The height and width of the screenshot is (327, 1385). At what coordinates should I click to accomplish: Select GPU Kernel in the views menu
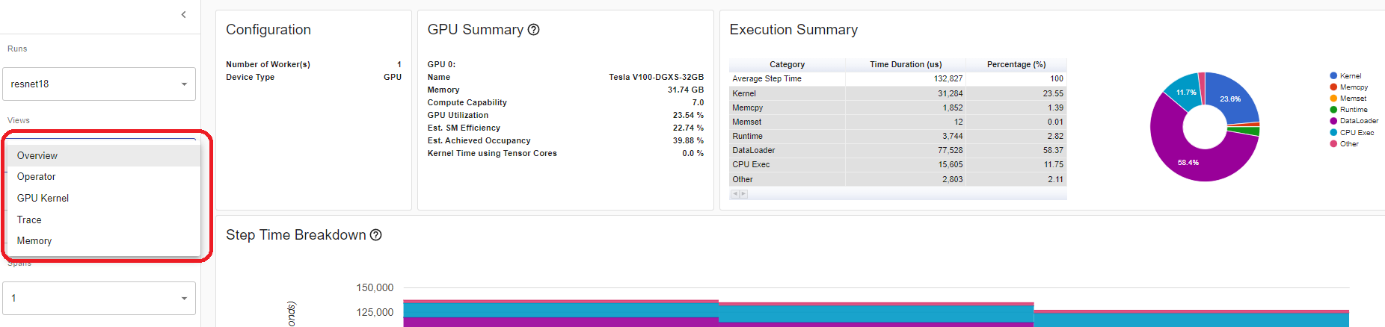pyautogui.click(x=43, y=199)
